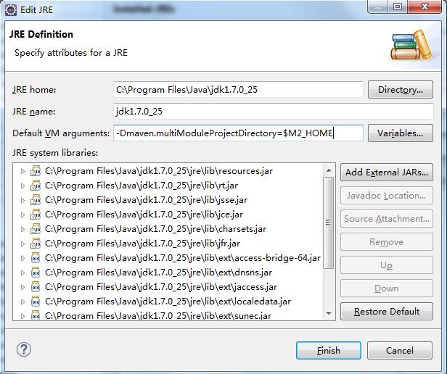Close the Edit JRE window
Viewport: 447px width, 374px height.
(425, 7)
